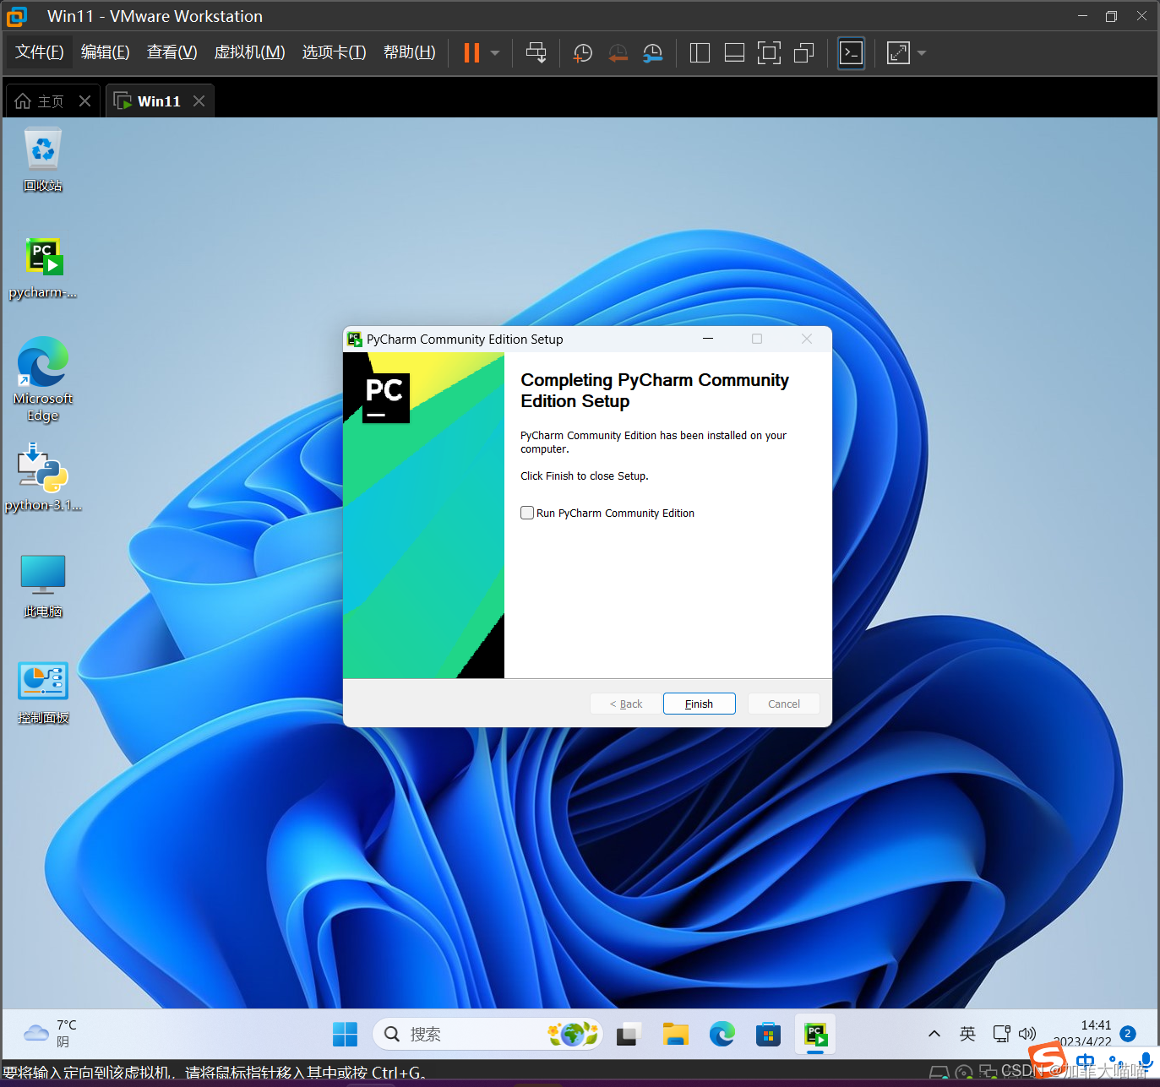Click the Cancel button in setup dialog
Image resolution: width=1160 pixels, height=1087 pixels.
pyautogui.click(x=783, y=704)
